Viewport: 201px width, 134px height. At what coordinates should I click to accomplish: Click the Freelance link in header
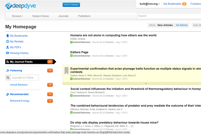195,4
